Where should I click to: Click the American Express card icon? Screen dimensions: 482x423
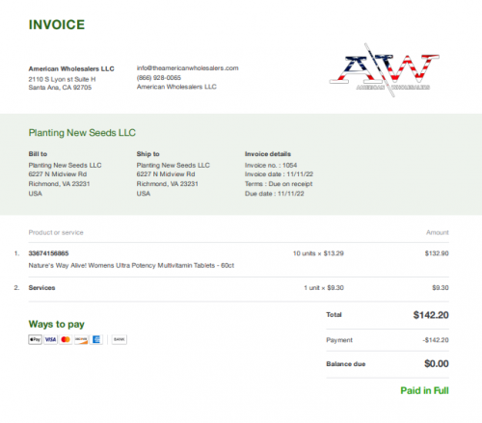[x=96, y=339]
